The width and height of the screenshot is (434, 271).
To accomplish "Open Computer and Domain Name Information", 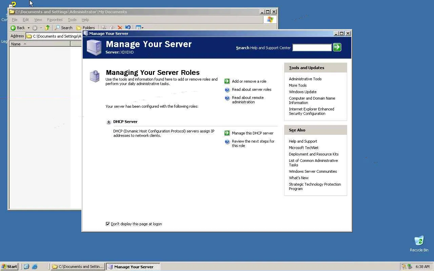I will tap(312, 101).
